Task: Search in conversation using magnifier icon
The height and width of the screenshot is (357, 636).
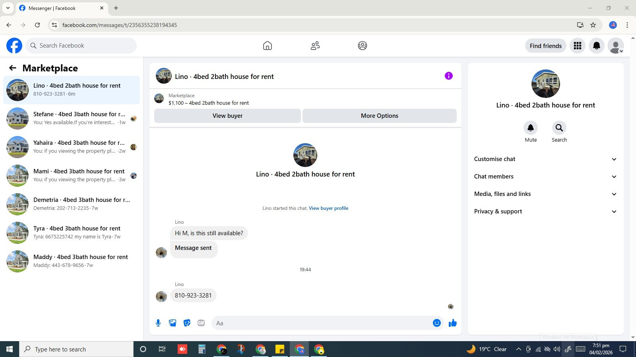Action: click(x=559, y=128)
